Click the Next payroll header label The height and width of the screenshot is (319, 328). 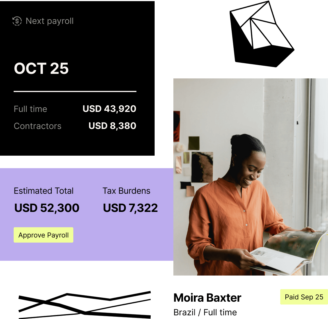(x=49, y=21)
